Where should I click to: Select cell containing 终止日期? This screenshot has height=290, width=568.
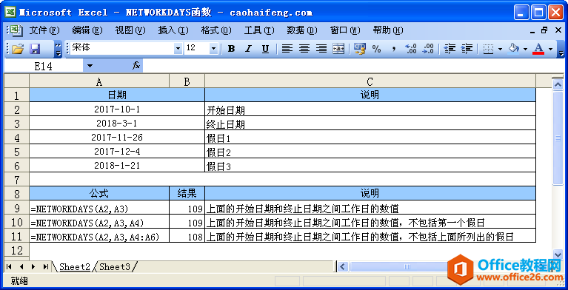click(x=370, y=124)
